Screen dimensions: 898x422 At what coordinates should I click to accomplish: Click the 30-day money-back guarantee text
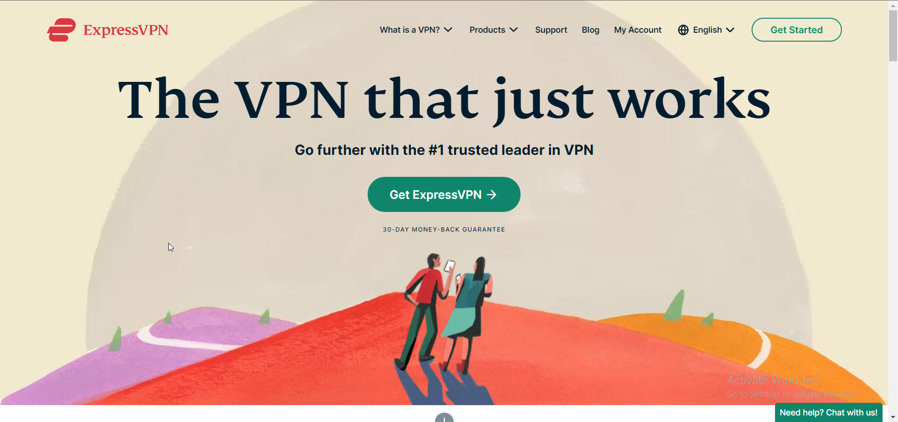click(x=444, y=230)
